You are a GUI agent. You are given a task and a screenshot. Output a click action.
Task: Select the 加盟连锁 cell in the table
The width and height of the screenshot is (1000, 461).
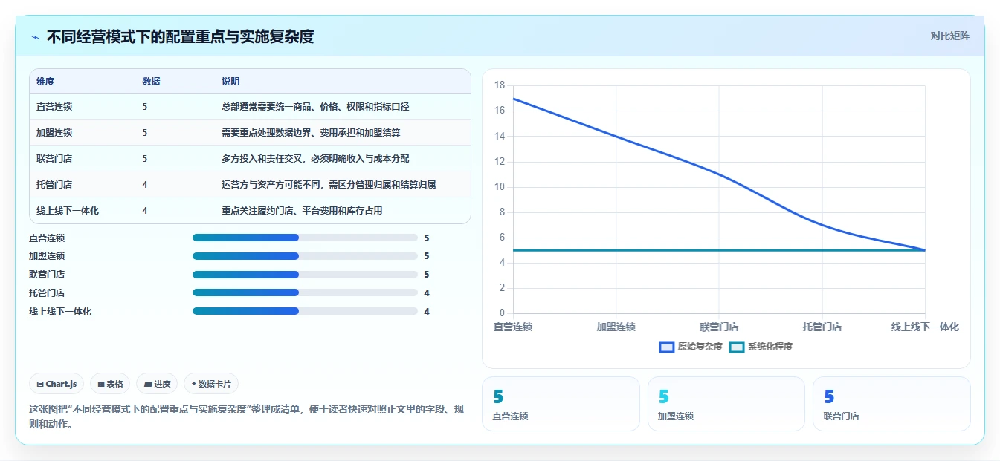[x=54, y=133]
